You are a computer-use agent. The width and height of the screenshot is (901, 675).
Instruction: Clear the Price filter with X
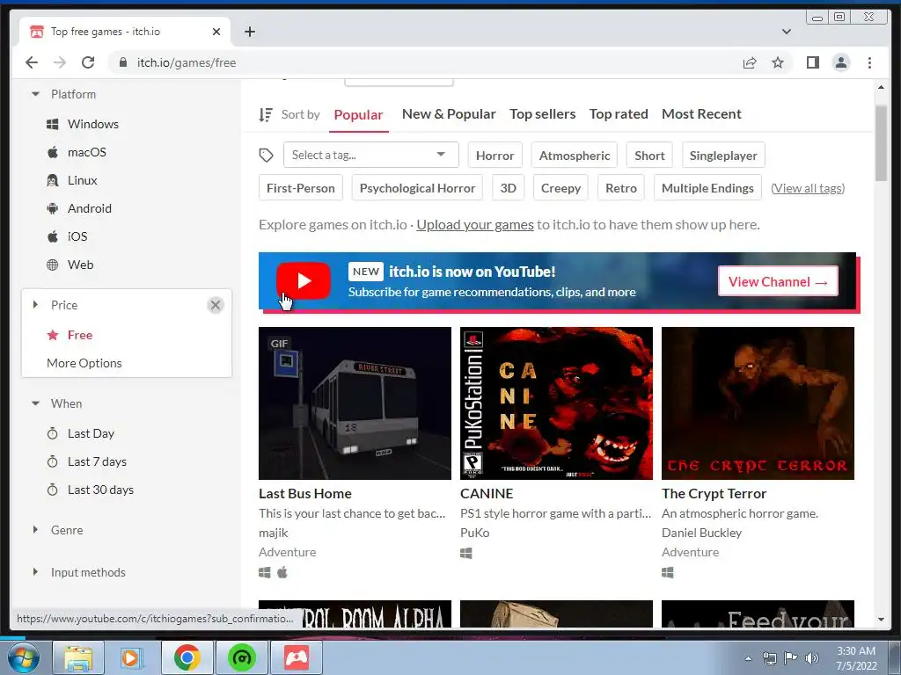point(216,305)
